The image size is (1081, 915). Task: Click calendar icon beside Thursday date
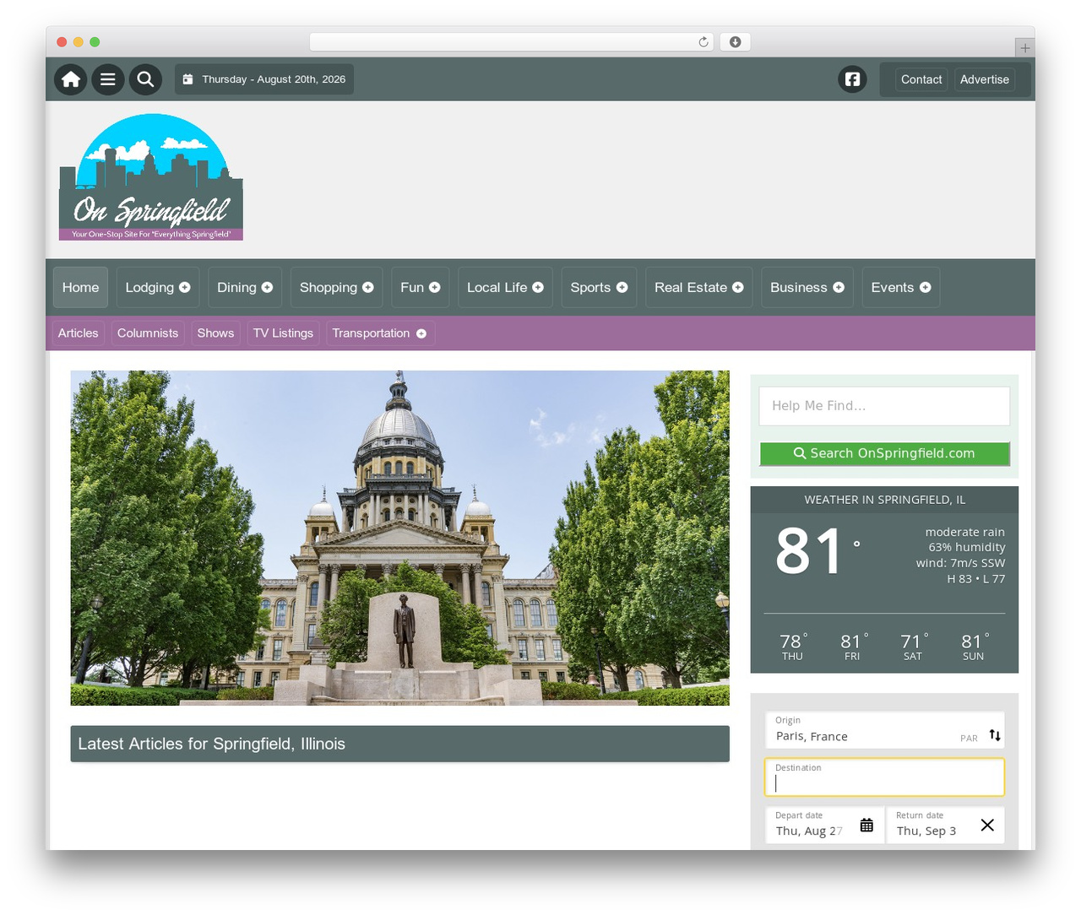point(187,79)
